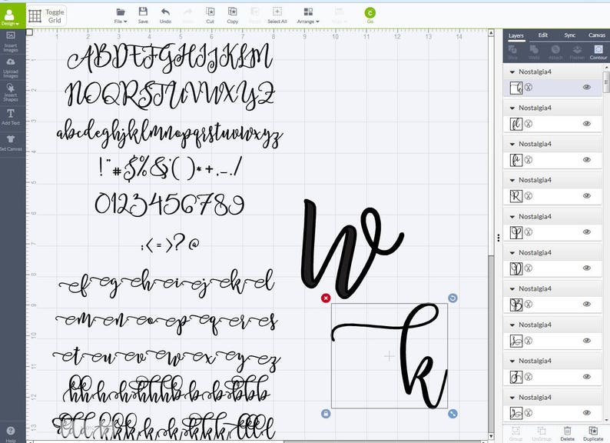Open Set Canvas in left sidebar
Screen dimensions: 610x443
tap(11, 142)
